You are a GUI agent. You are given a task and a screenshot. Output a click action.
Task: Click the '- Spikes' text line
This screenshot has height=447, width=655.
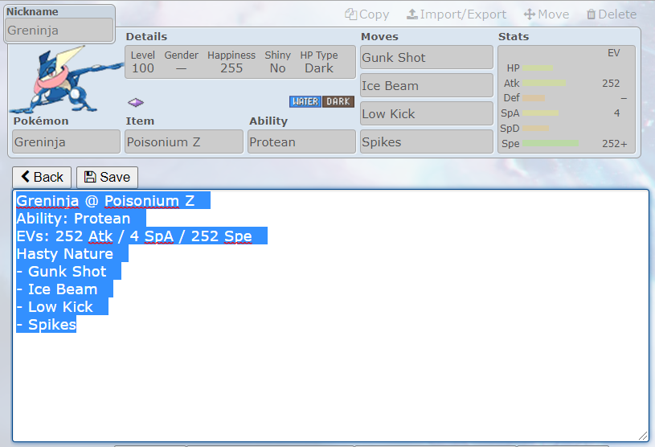[x=47, y=325]
